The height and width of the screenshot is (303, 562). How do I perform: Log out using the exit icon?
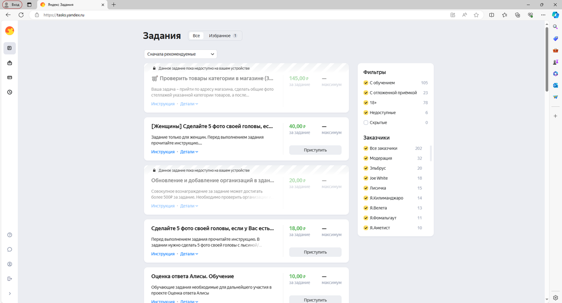[9, 278]
